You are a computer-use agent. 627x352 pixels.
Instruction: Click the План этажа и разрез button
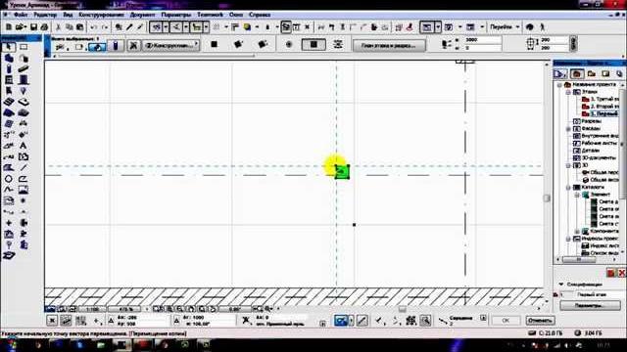389,46
